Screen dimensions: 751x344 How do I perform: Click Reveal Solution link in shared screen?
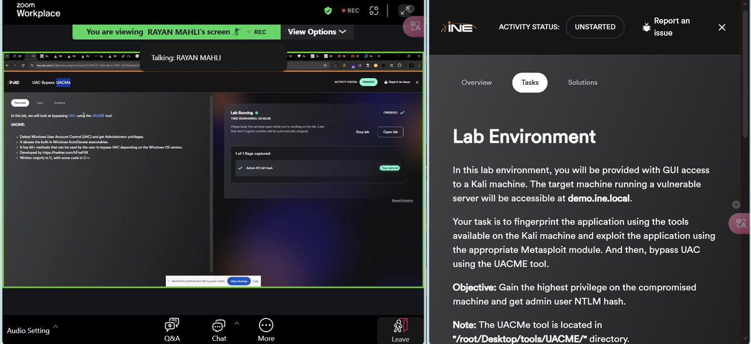(402, 200)
